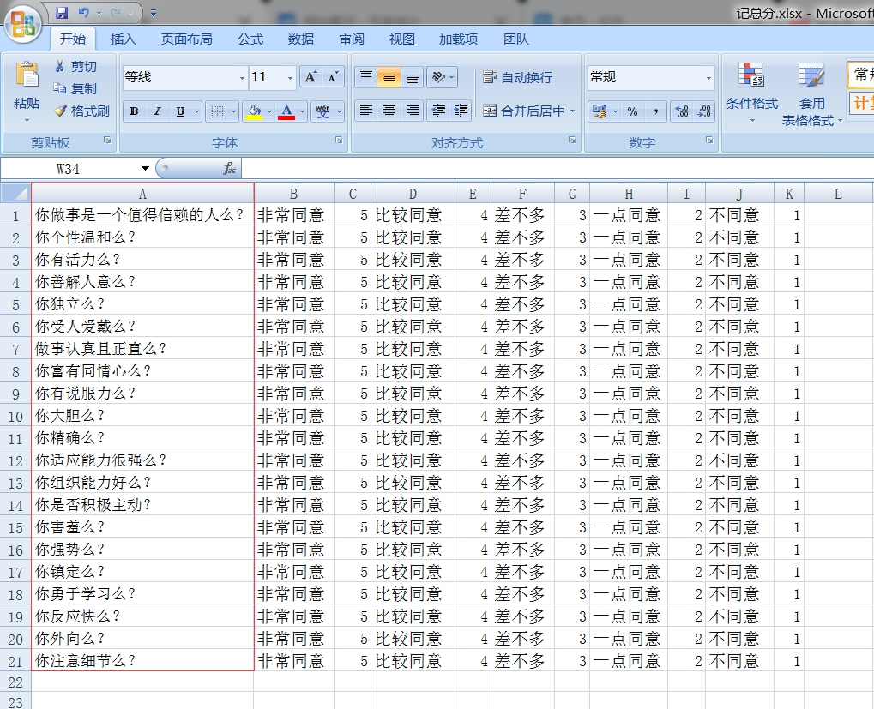Image resolution: width=874 pixels, height=709 pixels.
Task: Open the number format dropdown showing 常规
Action: tap(708, 78)
